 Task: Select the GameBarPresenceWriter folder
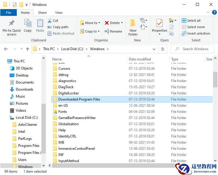tap(132, 118)
